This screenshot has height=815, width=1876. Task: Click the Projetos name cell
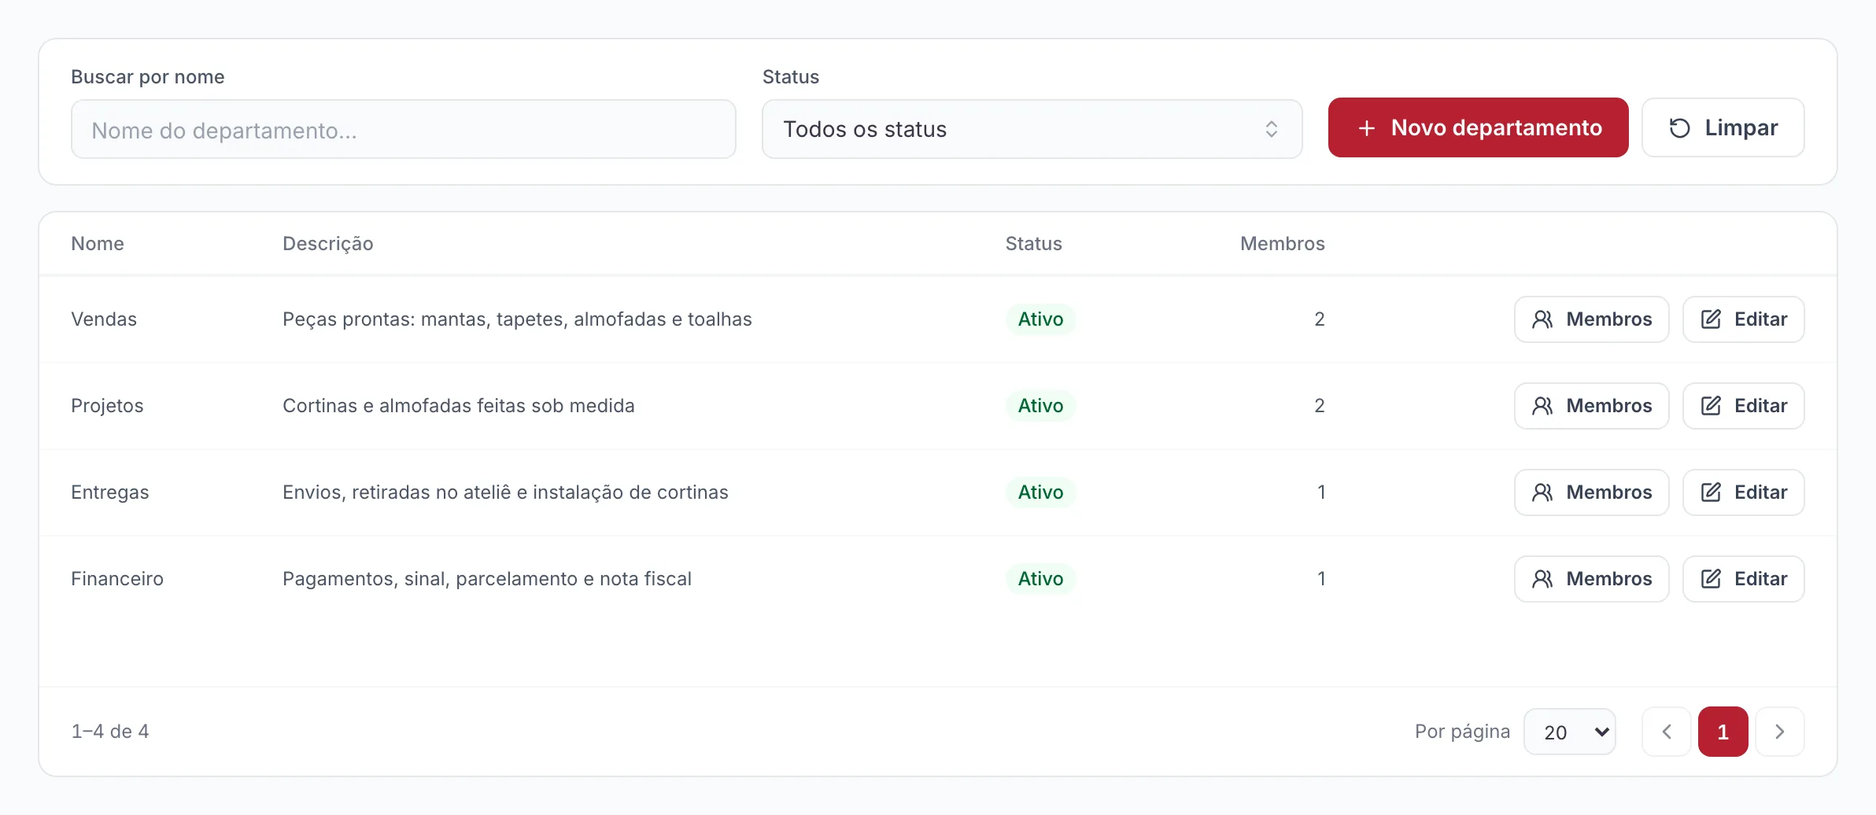(107, 406)
